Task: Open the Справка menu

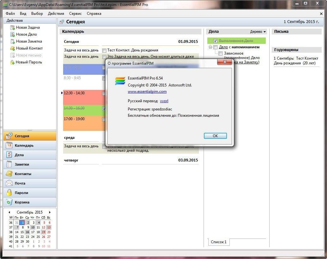Action: tap(94, 14)
